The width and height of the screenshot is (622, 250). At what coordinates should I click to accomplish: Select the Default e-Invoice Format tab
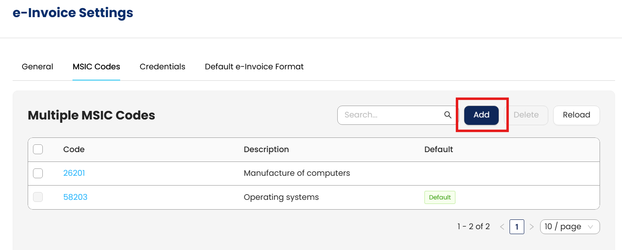coord(254,66)
